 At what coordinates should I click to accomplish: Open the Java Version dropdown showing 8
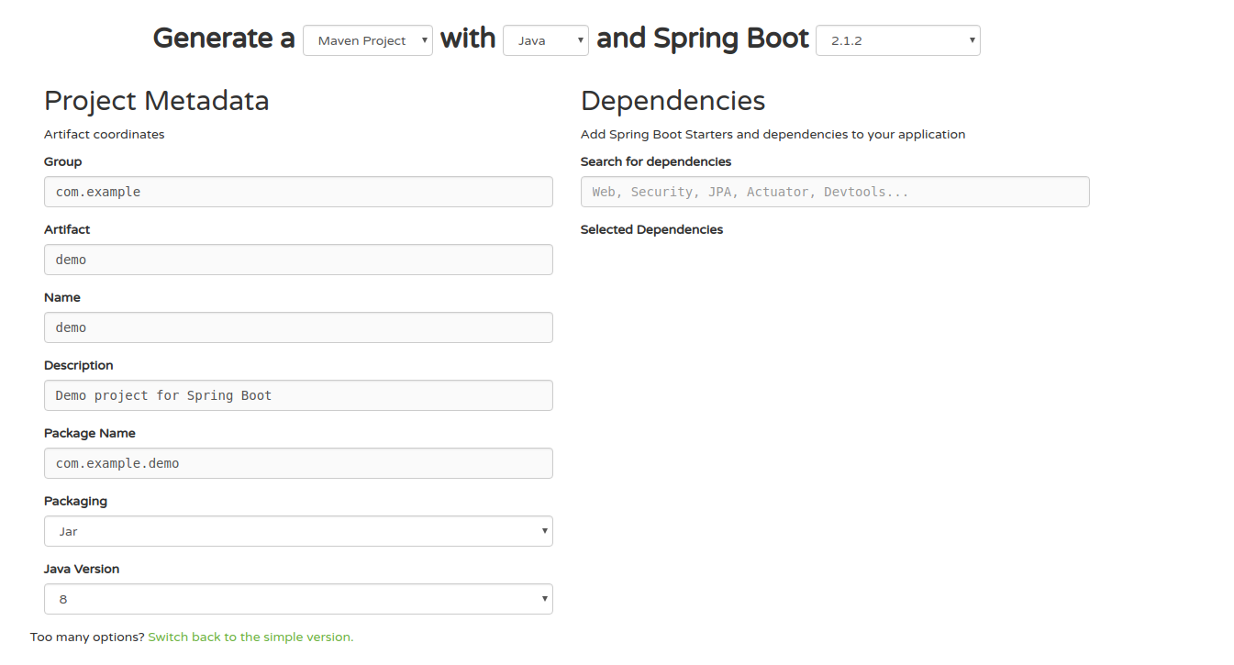pos(298,599)
